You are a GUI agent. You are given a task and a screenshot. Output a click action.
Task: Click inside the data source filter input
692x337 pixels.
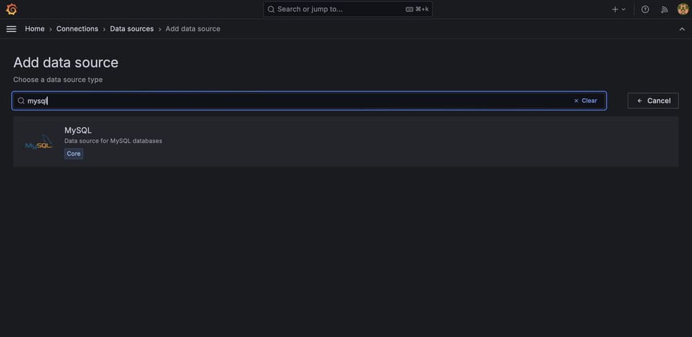click(309, 101)
